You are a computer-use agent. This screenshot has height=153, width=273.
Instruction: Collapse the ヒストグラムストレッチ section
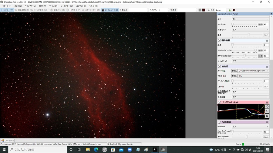[x=219, y=102]
